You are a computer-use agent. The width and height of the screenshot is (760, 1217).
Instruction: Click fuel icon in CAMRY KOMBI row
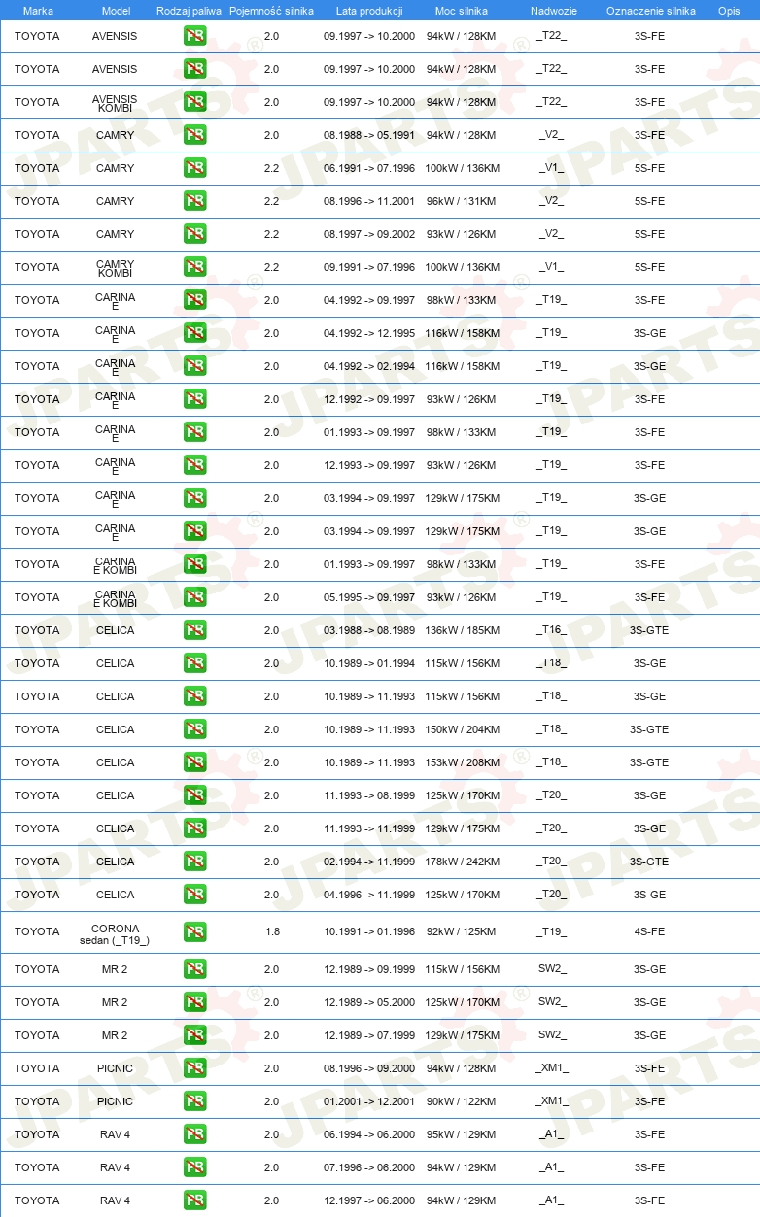(195, 267)
